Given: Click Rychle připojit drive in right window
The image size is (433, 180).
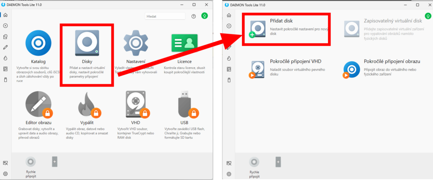Looking at the screenshot, I should 254,168.
